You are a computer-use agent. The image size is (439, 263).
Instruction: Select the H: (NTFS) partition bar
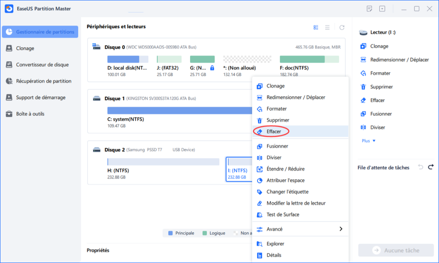163,162
